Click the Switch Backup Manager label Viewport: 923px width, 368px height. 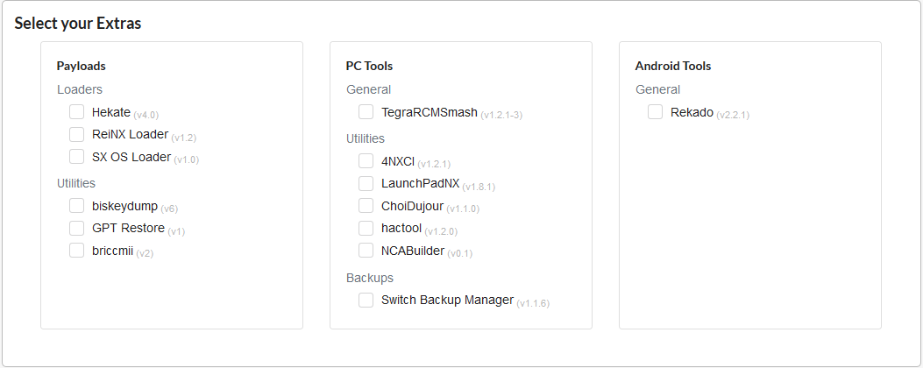(447, 300)
